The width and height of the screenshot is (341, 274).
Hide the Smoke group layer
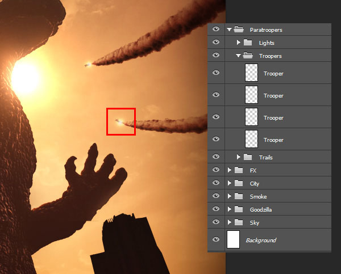(x=216, y=196)
